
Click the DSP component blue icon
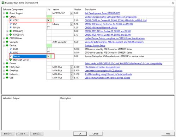coord(11,24)
